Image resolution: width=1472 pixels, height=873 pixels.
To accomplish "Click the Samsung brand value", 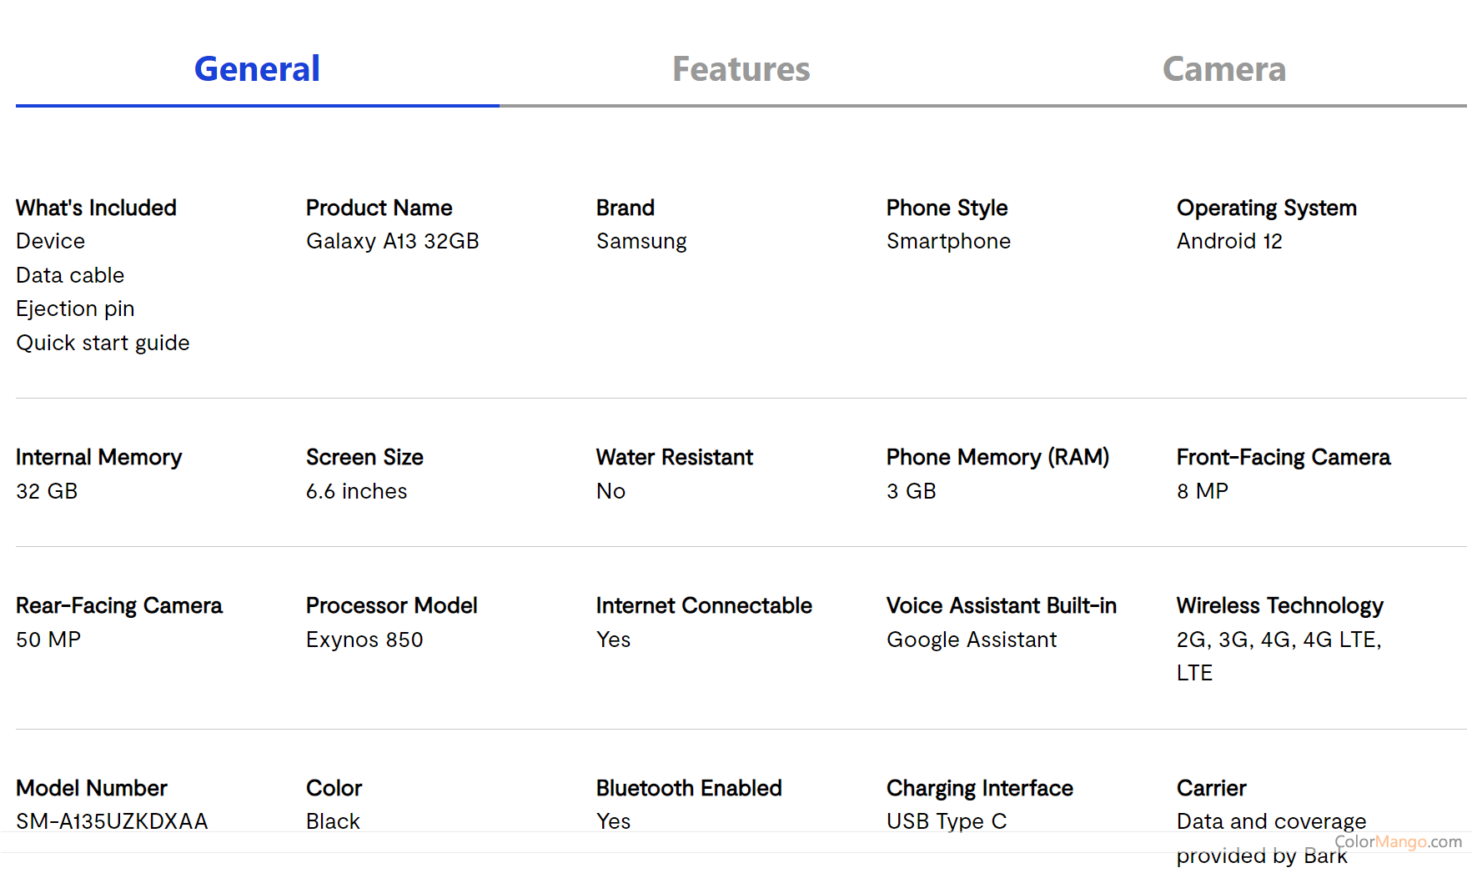I will click(x=641, y=241).
